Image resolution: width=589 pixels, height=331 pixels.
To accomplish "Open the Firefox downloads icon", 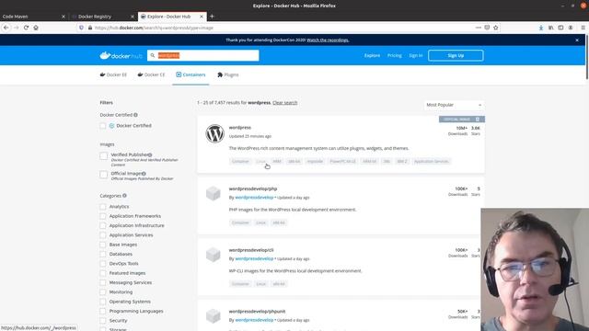I will 541,28.
